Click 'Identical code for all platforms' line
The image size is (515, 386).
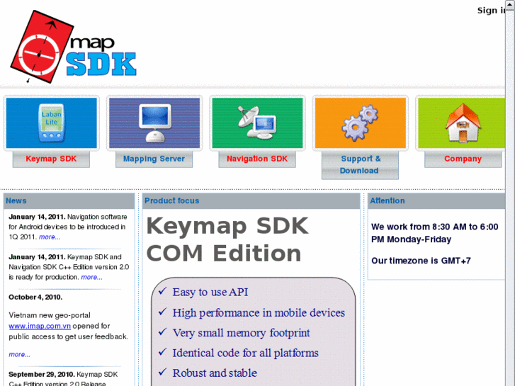coord(245,353)
